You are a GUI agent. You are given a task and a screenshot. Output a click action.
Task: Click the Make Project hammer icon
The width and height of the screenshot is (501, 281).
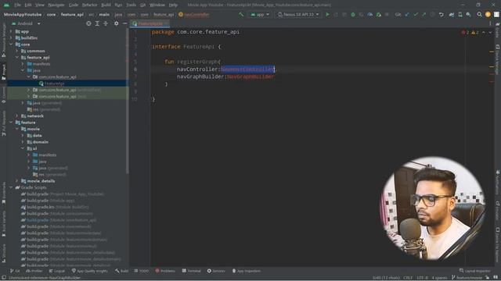click(241, 14)
